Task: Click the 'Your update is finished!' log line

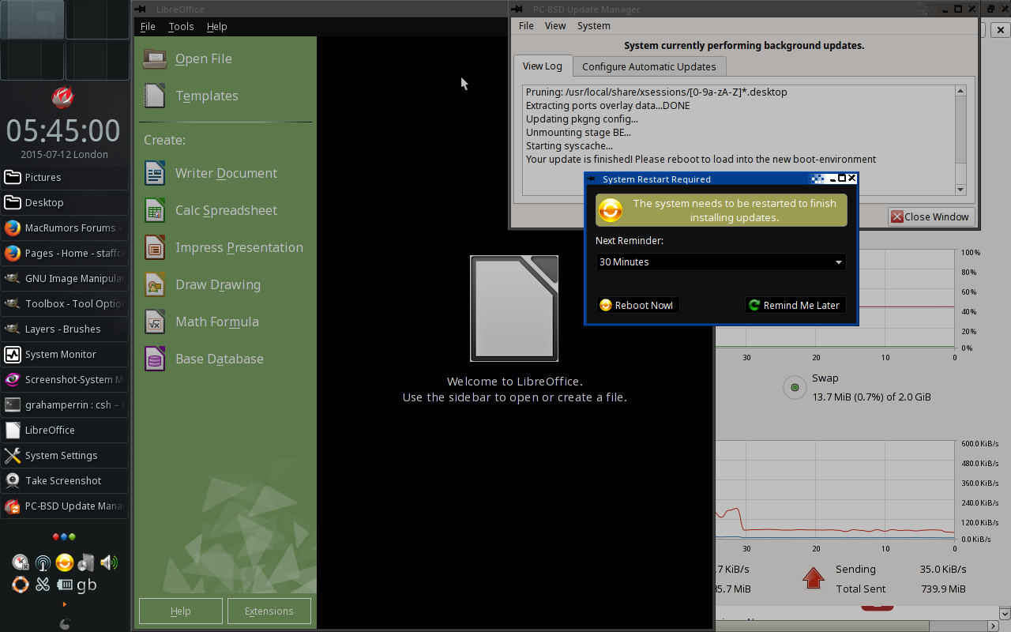Action: coord(701,160)
